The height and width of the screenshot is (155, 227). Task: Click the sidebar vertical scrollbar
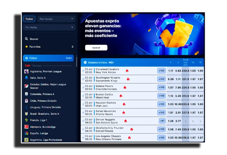pos(76,62)
